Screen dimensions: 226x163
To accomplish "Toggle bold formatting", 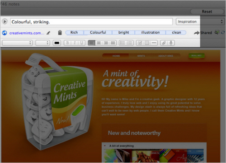I will 68,43.
